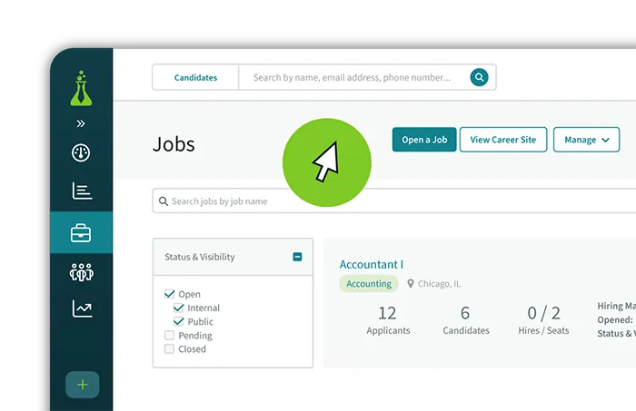Click the 12 Applicants count
Screen dimensions: 636x411
pyautogui.click(x=388, y=320)
